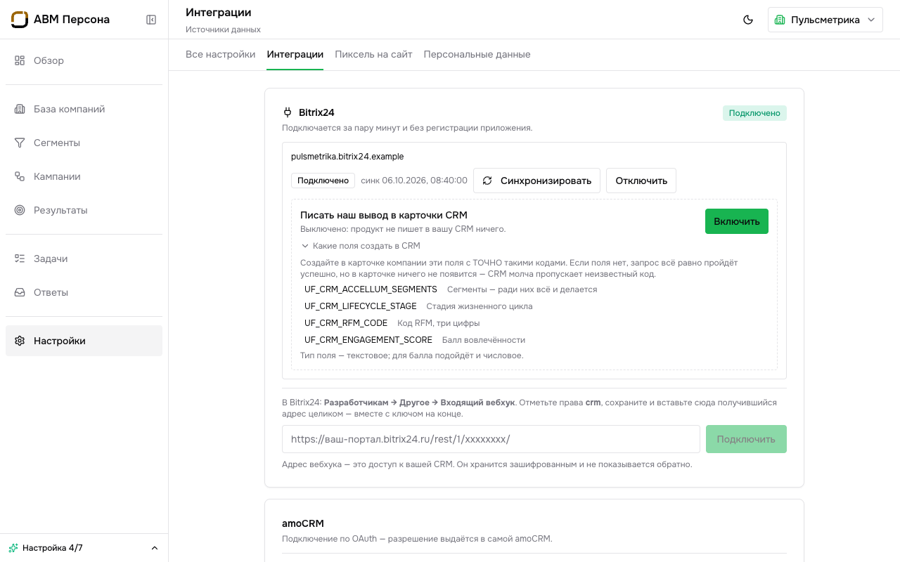Click the plug icon next to Bitrix24
Viewport: 900px width, 562px height.
click(287, 112)
